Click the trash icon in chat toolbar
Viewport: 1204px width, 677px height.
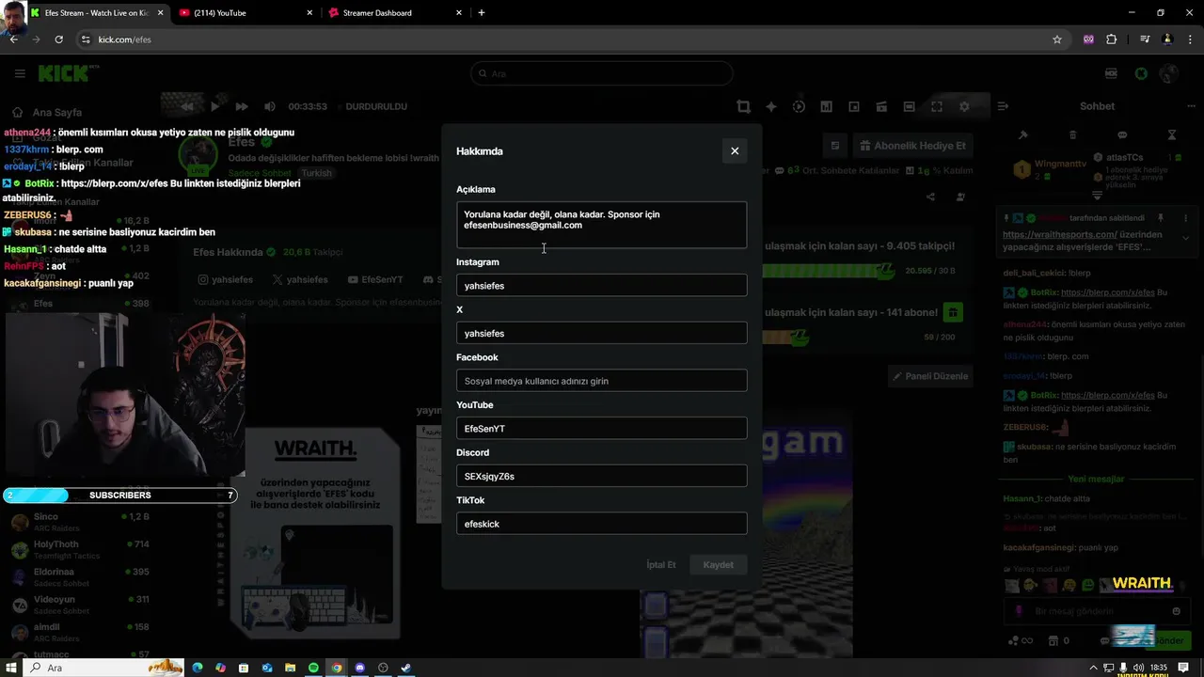click(1073, 135)
